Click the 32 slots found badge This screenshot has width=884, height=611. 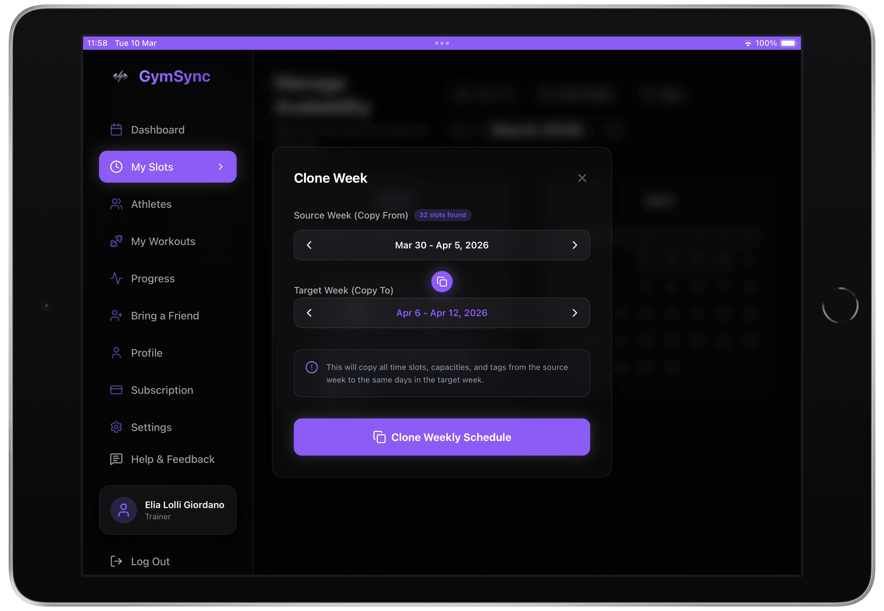click(443, 215)
